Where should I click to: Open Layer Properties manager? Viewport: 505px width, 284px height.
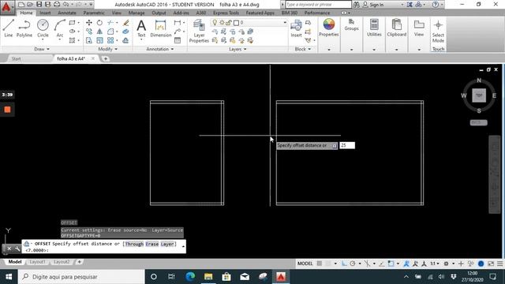(x=199, y=31)
